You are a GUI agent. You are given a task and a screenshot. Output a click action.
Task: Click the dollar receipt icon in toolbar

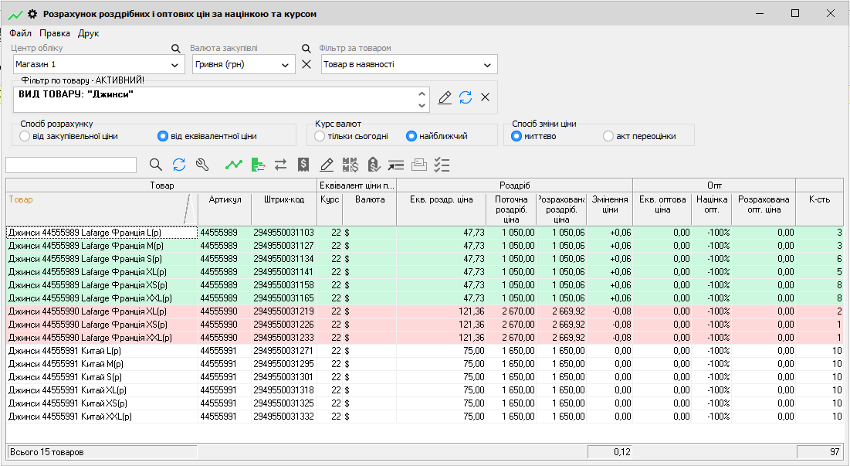(303, 165)
